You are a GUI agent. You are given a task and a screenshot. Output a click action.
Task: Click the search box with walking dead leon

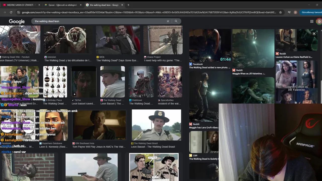(99, 21)
